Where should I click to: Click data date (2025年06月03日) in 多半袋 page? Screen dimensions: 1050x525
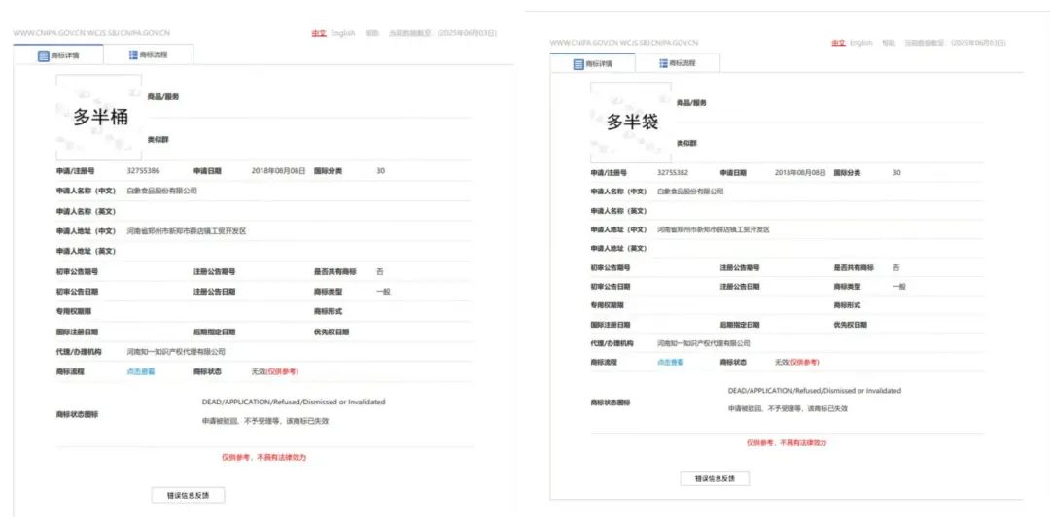point(978,42)
